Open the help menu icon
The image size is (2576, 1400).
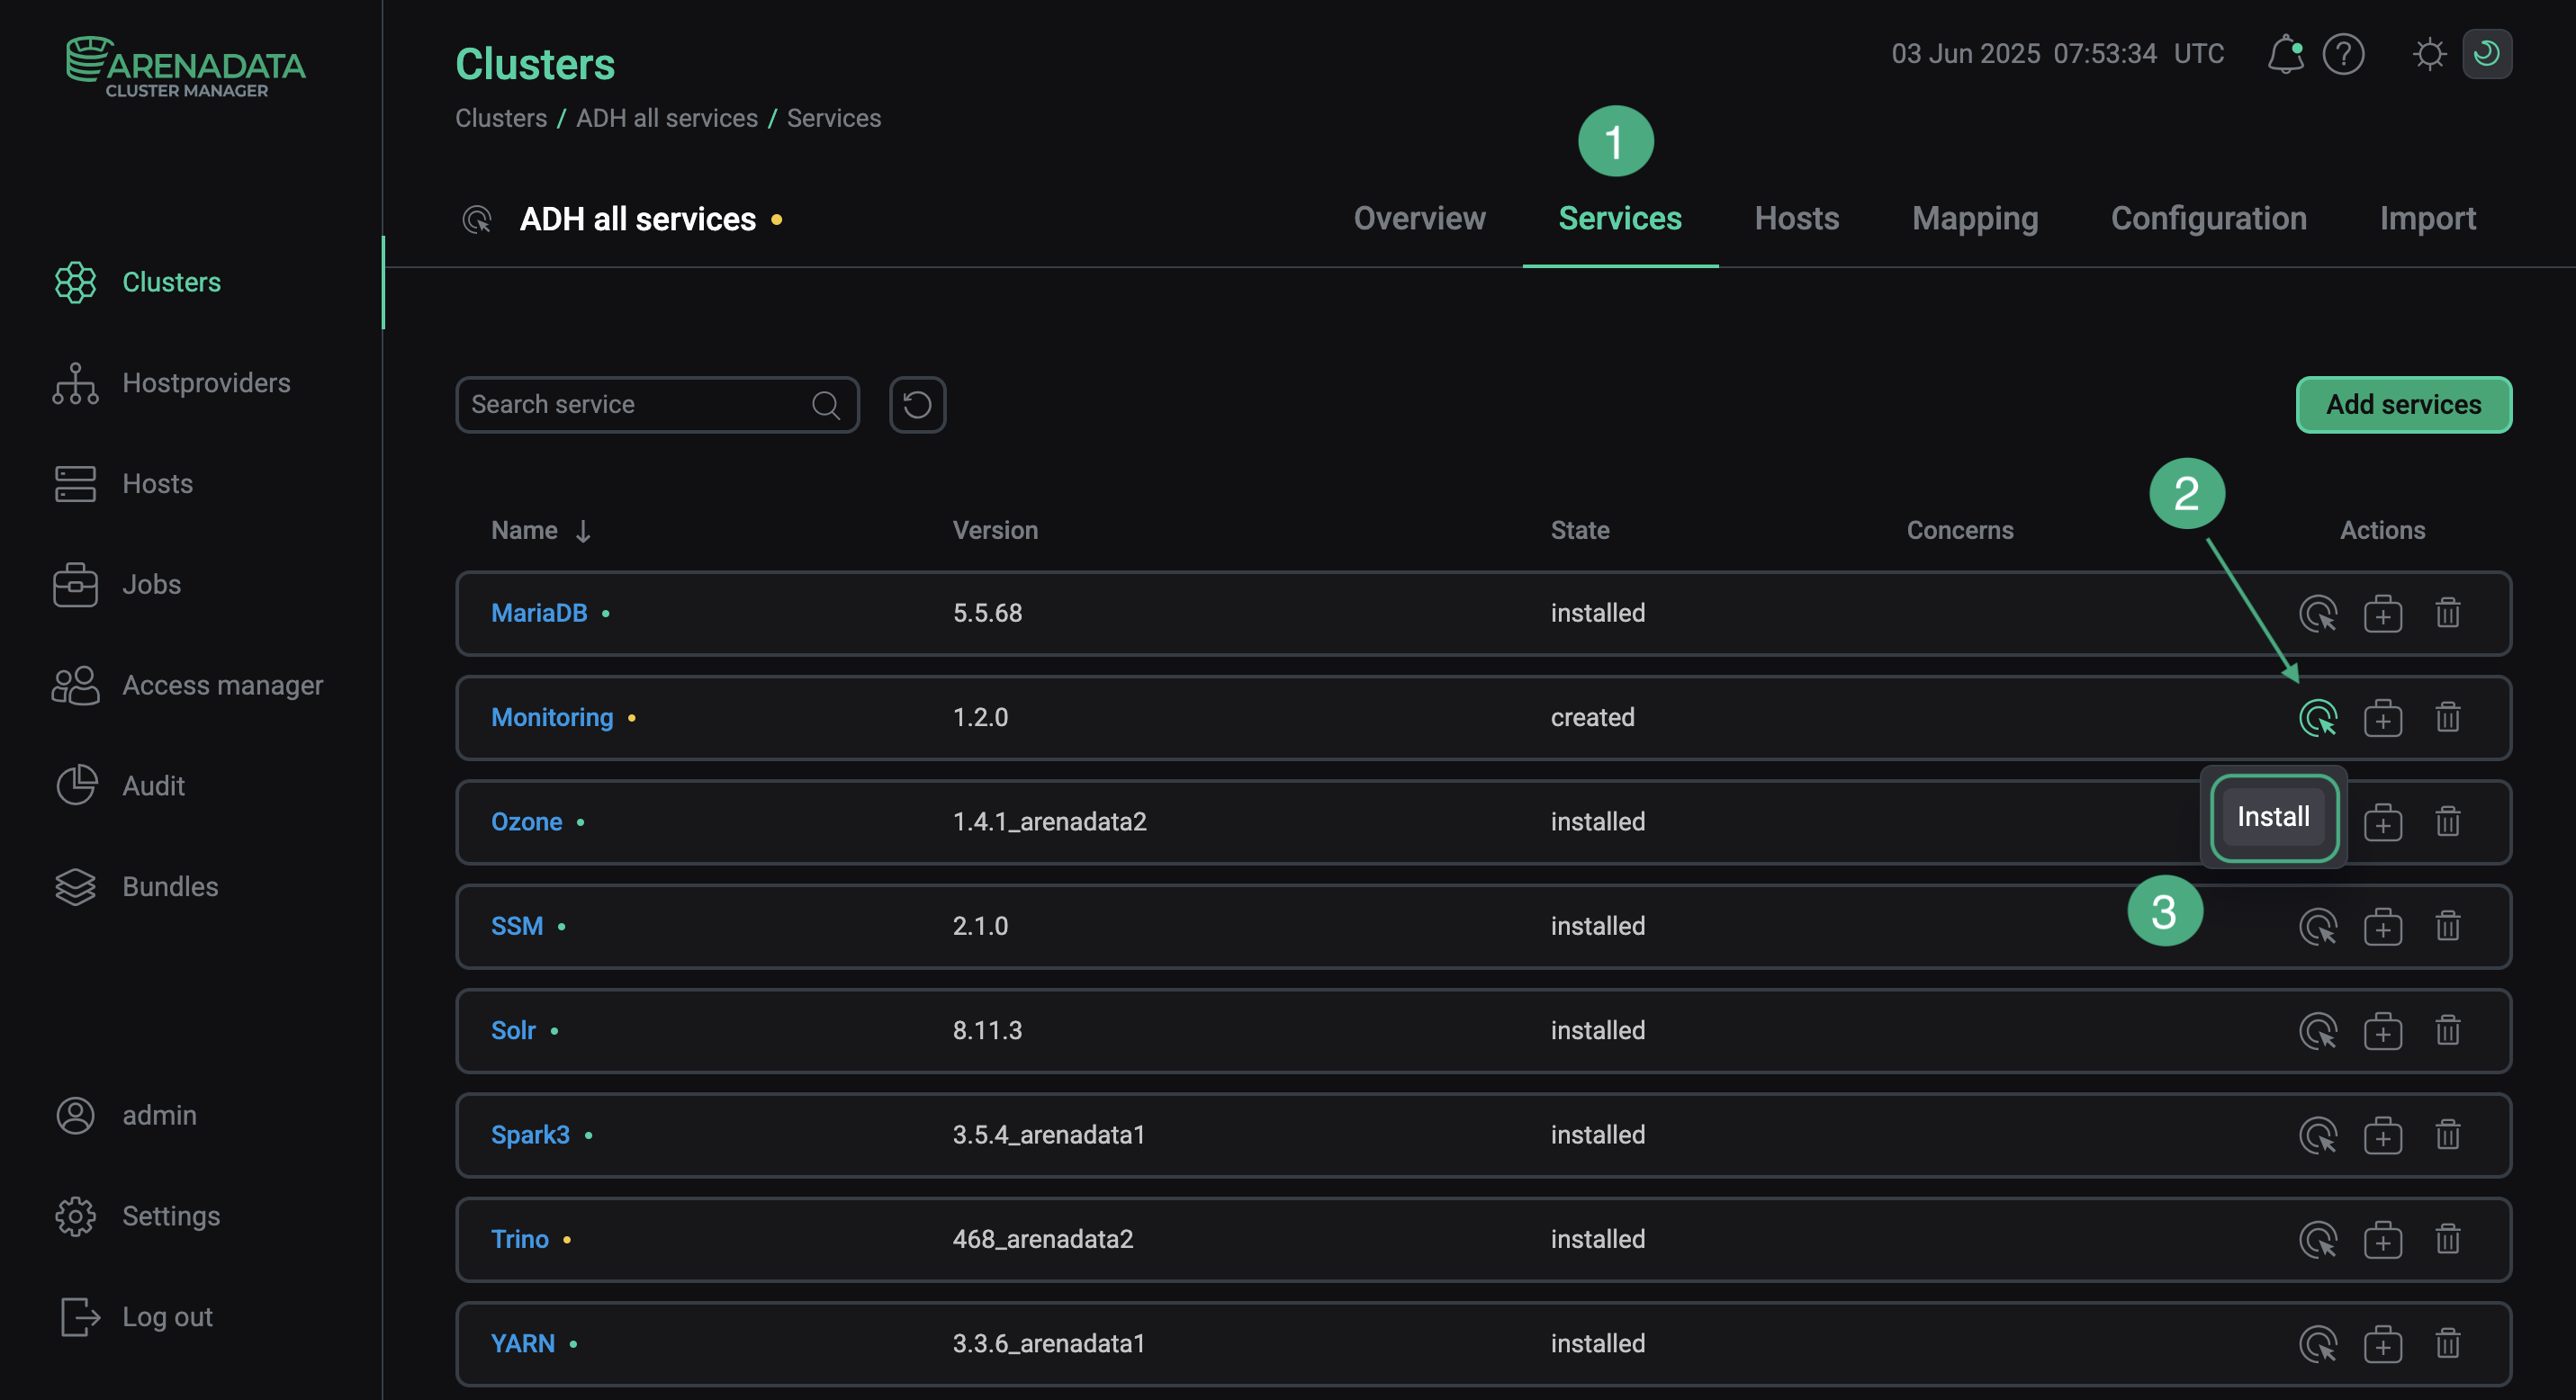(2343, 54)
